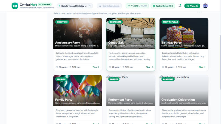The height and width of the screenshot is (124, 221).
Task: Click the CORPORATE tag badge
Action: [115, 22]
